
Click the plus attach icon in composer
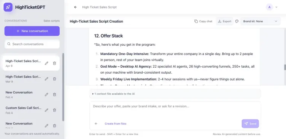(96, 124)
